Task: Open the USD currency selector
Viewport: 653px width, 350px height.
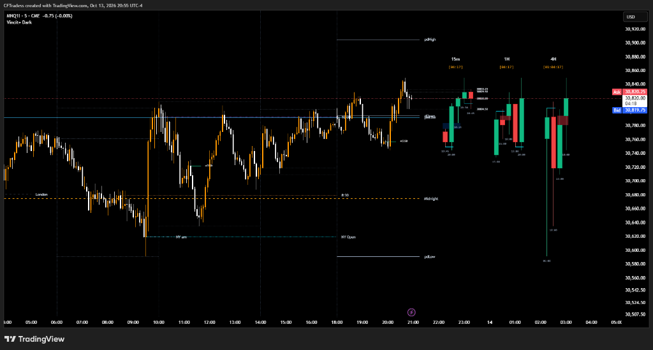Action: [635, 17]
